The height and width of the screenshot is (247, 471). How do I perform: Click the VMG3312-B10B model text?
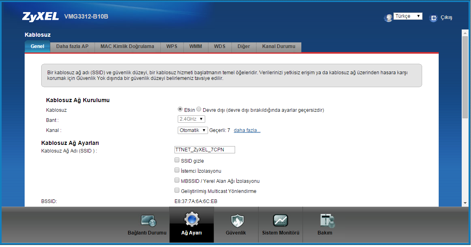tap(86, 17)
